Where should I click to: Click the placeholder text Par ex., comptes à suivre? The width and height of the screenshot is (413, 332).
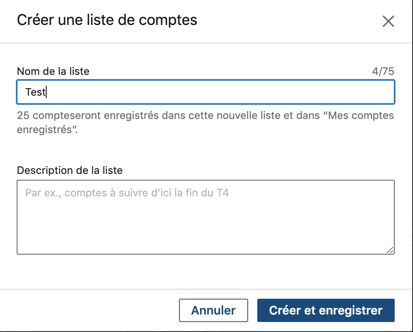pos(88,193)
